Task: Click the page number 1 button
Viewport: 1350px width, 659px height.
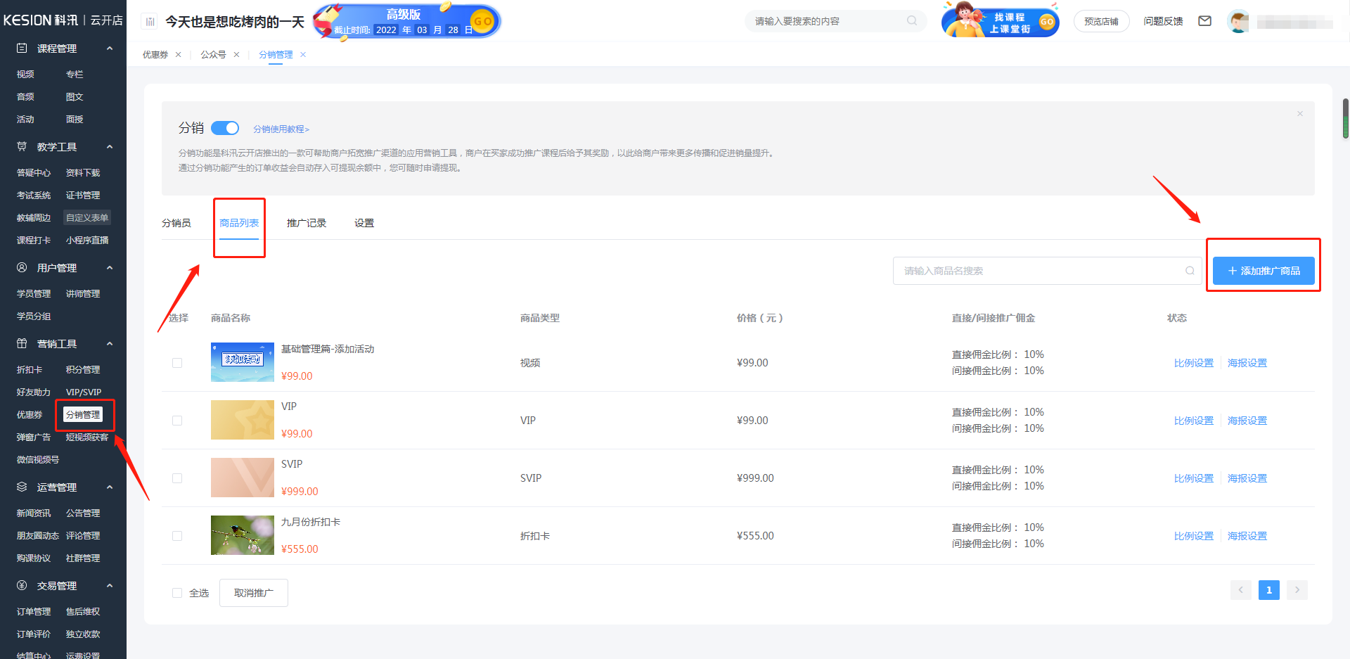Action: pyautogui.click(x=1269, y=590)
